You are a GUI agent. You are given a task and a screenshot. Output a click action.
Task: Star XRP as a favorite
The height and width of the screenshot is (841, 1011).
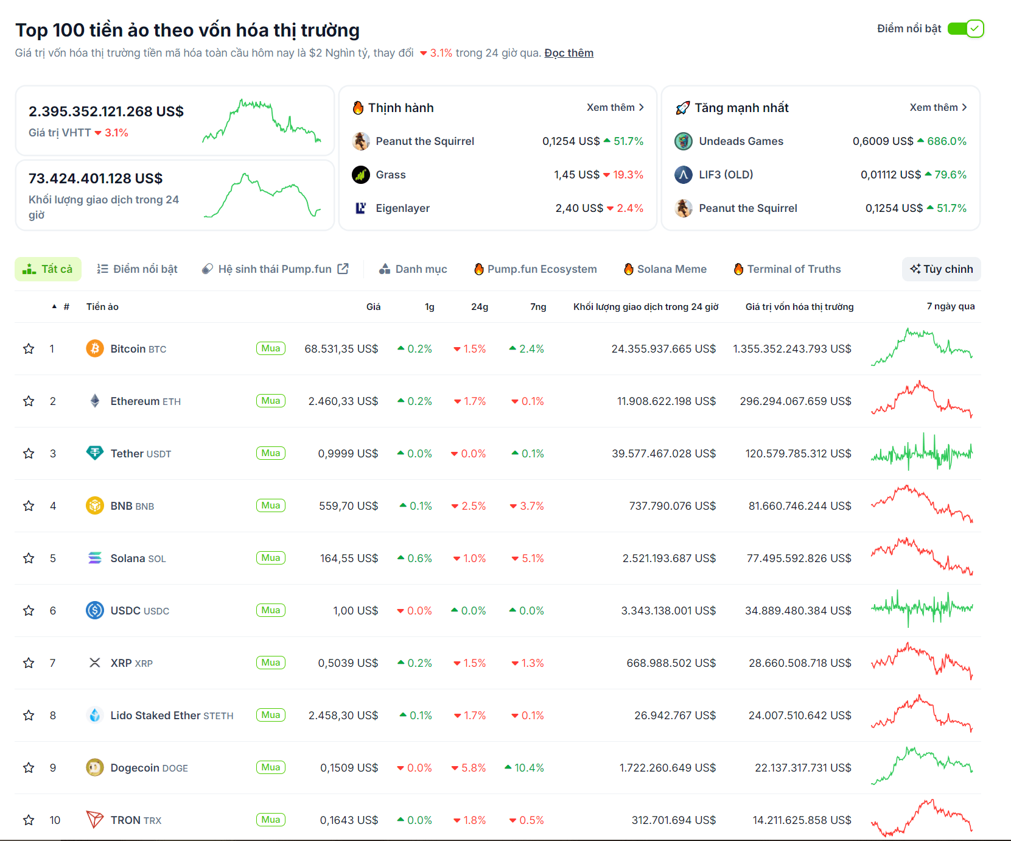29,663
